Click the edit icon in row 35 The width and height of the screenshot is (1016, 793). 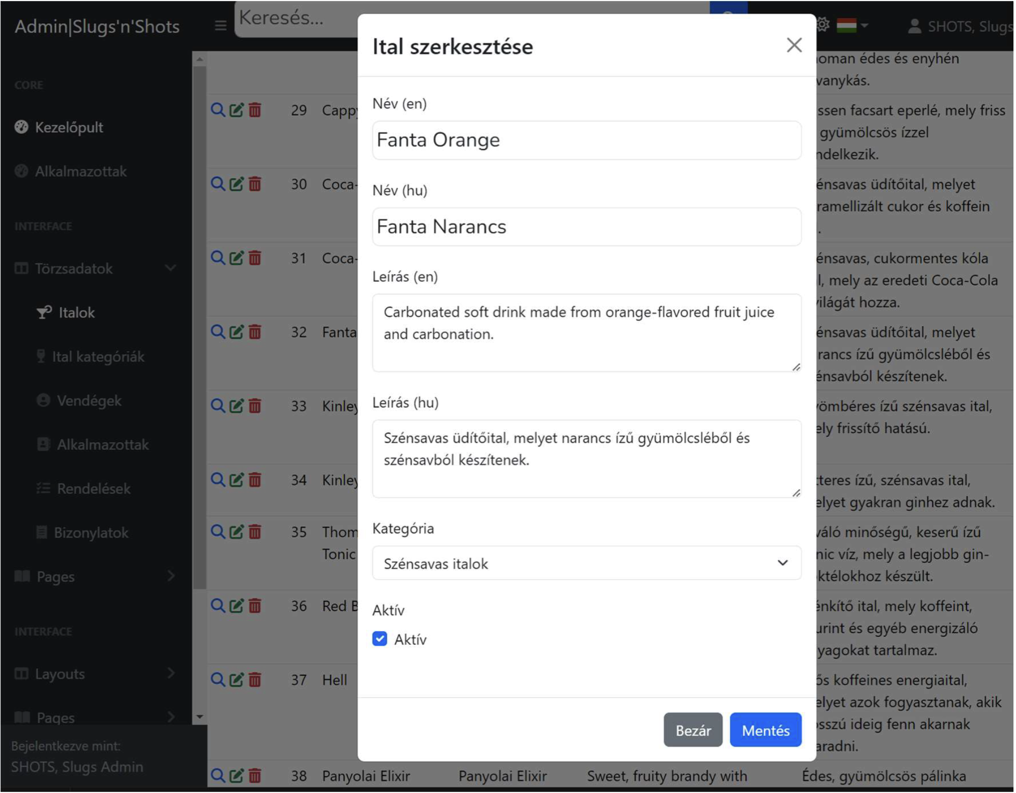236,532
